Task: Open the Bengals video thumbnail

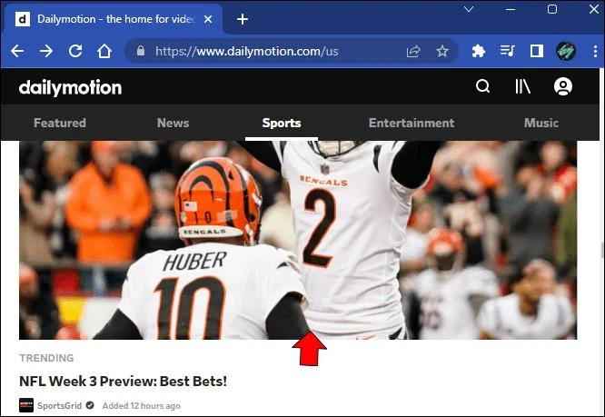Action: click(x=298, y=240)
